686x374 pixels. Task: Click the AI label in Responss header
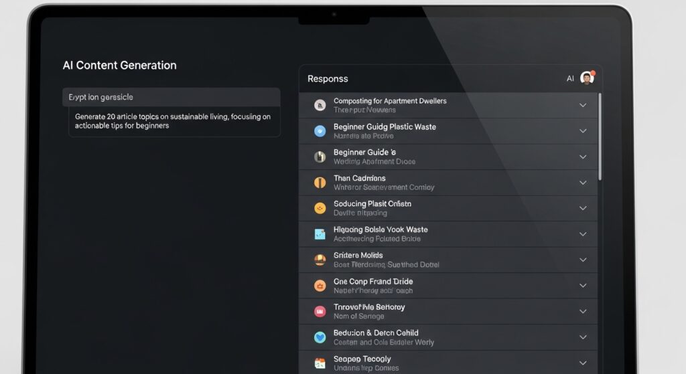(x=570, y=78)
